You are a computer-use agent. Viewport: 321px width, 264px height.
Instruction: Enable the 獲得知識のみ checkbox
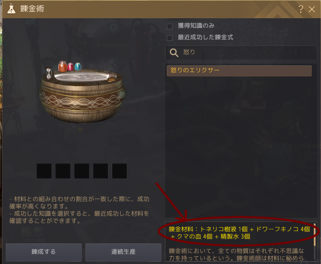coord(170,26)
